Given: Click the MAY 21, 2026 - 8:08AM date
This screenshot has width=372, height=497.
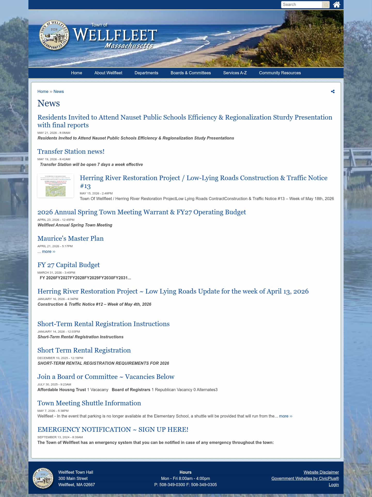Looking at the screenshot, I should click(54, 133).
